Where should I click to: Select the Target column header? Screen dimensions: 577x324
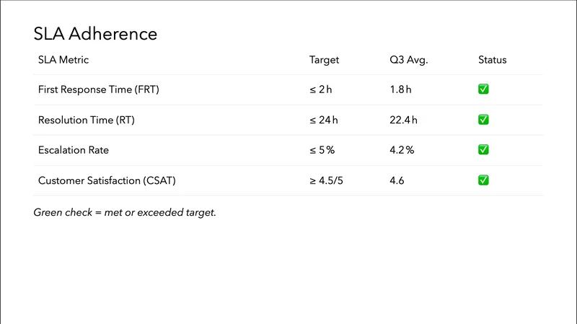coord(324,60)
